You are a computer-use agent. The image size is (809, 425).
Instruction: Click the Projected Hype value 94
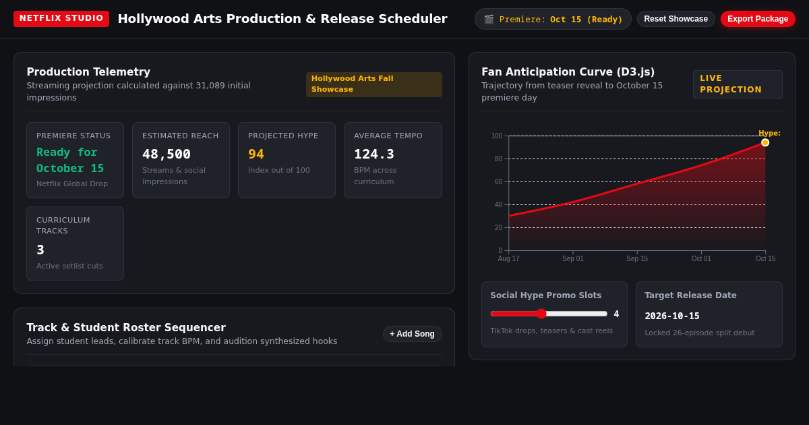pyautogui.click(x=256, y=154)
